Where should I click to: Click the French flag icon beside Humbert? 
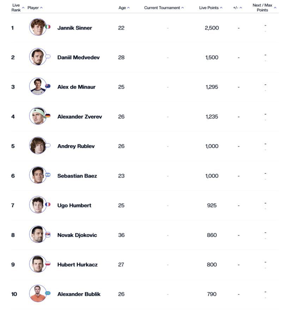click(x=48, y=204)
